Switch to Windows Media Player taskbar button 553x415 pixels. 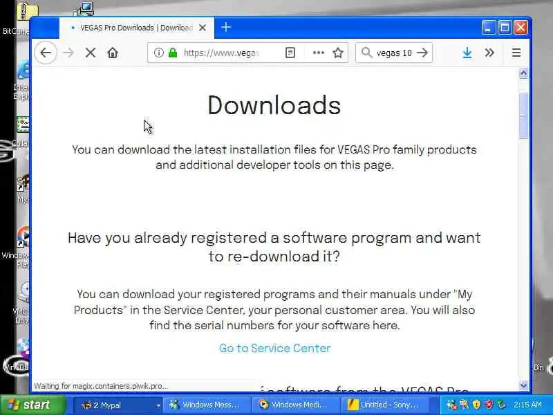(296, 405)
